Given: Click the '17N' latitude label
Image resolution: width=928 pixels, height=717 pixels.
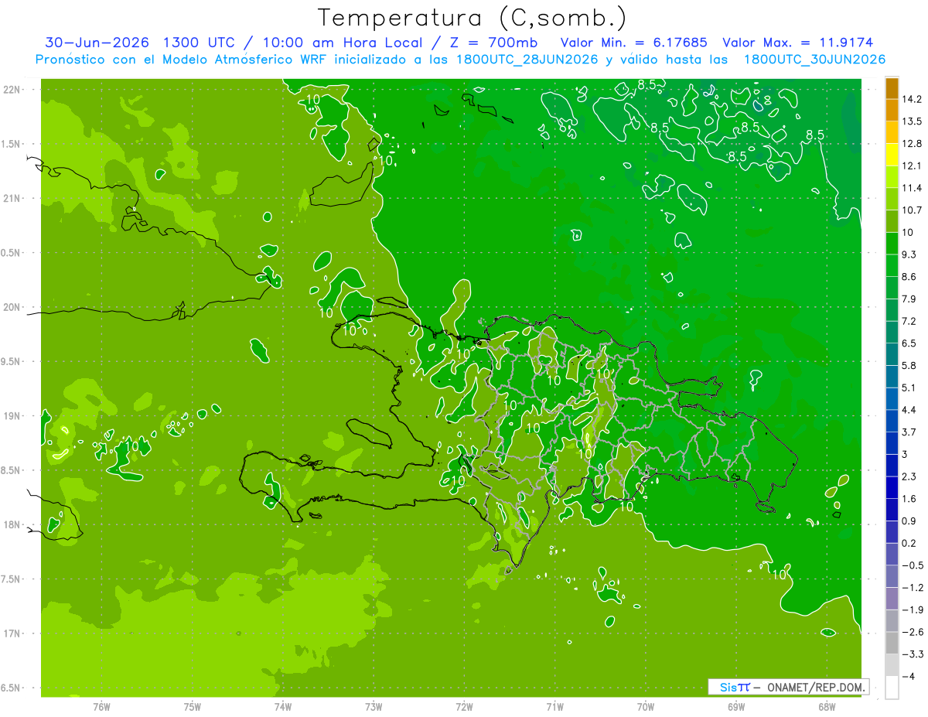Looking at the screenshot, I should [13, 633].
